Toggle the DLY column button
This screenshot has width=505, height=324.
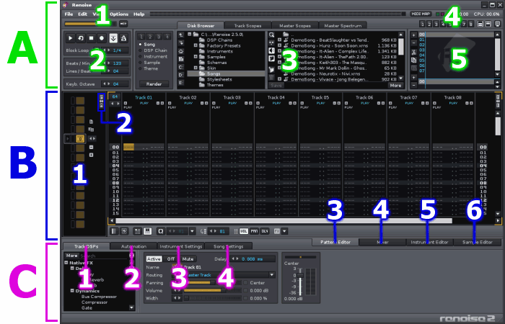(x=265, y=231)
